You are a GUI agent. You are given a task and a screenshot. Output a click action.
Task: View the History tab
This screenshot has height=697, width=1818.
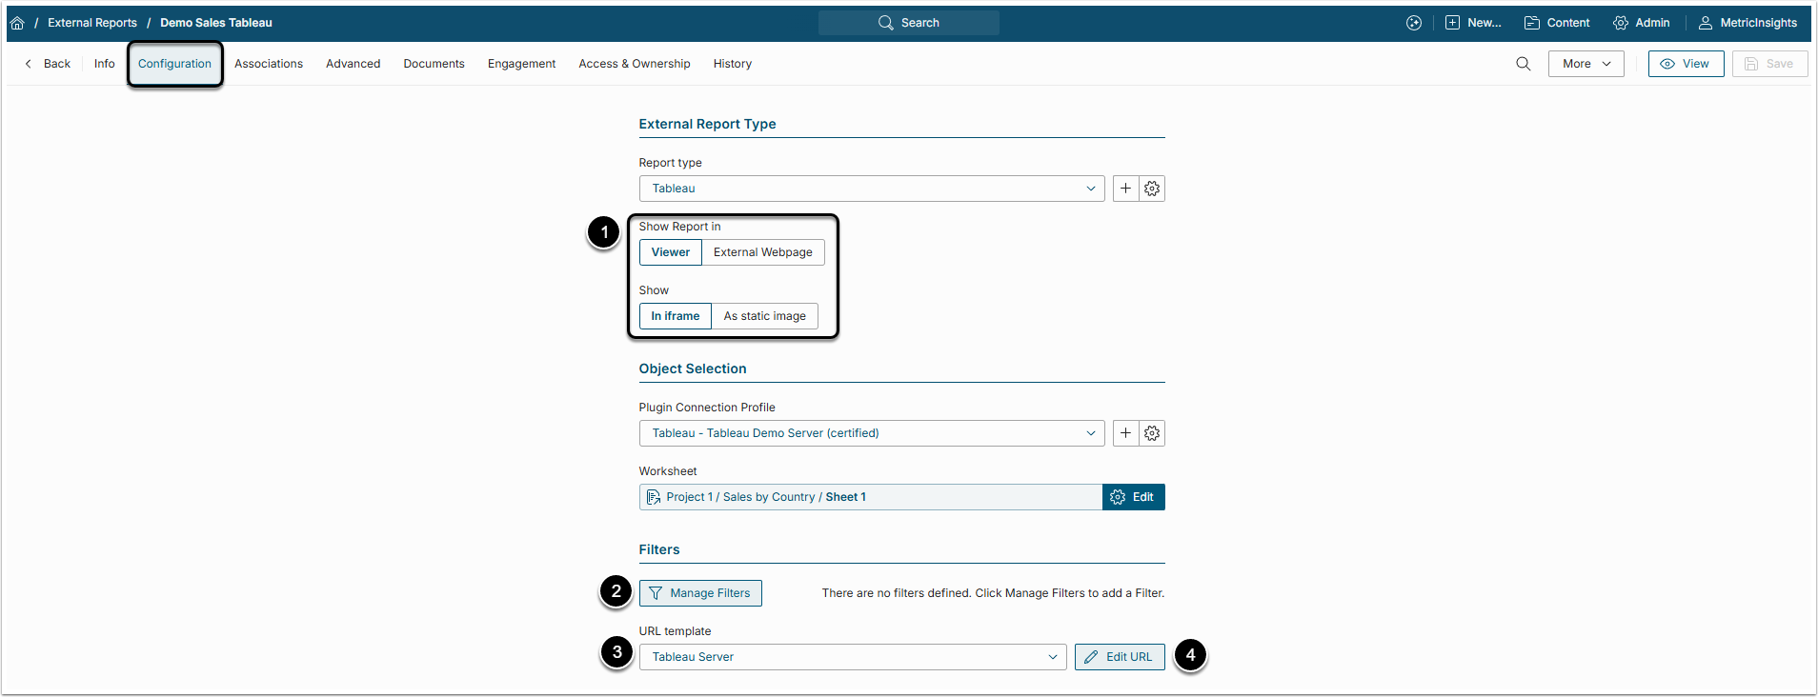pos(733,64)
